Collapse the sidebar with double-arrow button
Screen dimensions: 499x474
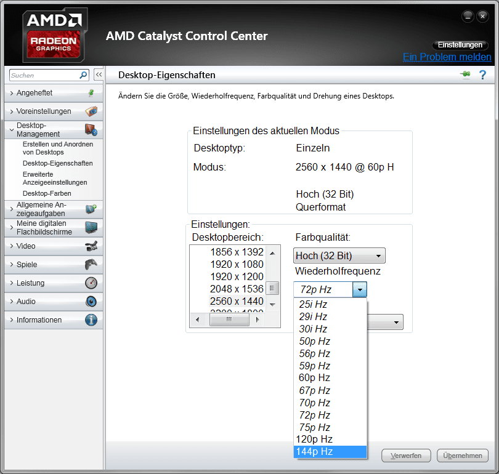pyautogui.click(x=99, y=74)
